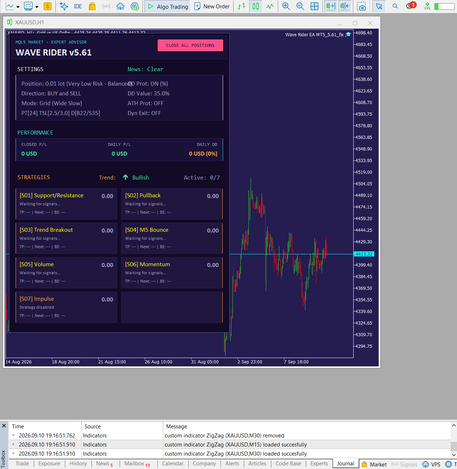This screenshot has height=469, width=457.
Task: Switch to bar chart display
Action: pyautogui.click(x=242, y=6)
